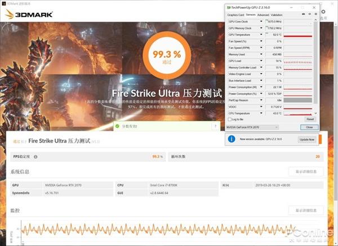Click the 3DMARK logo
This screenshot has height=246, width=338.
click(29, 15)
